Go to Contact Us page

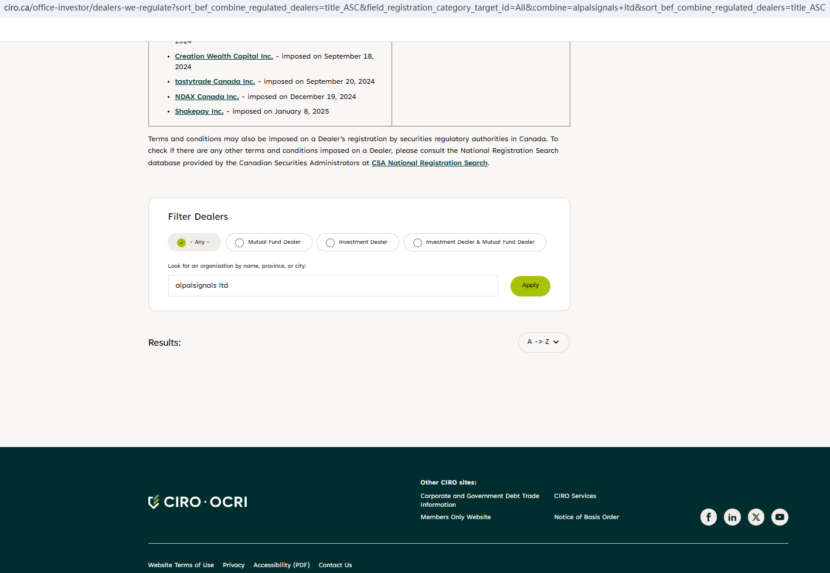pyautogui.click(x=335, y=565)
